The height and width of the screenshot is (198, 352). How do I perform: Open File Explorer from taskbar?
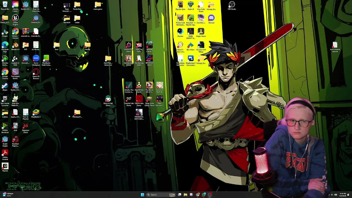[x=186, y=195]
